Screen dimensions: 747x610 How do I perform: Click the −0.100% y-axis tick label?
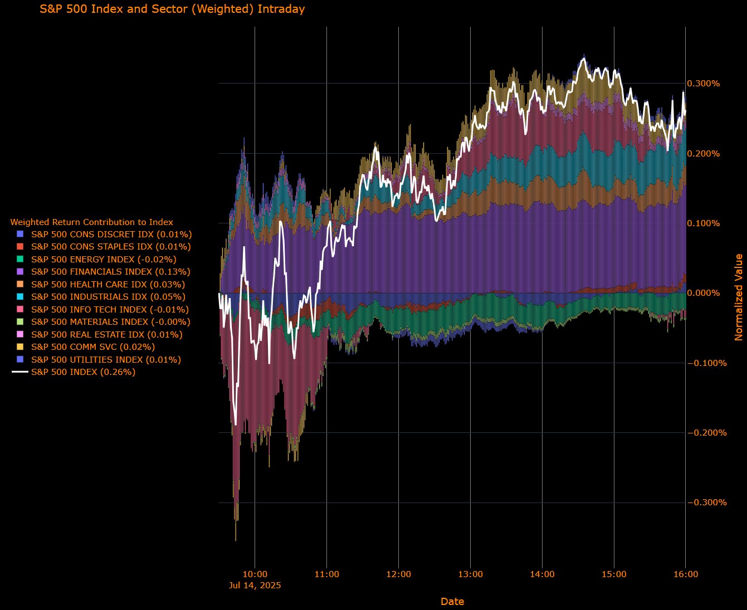707,363
